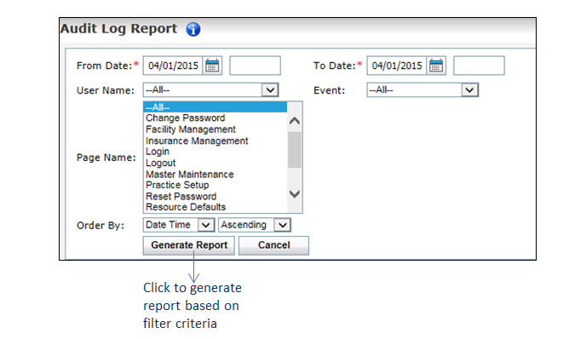Screen dimensions: 569x339
Task: Click the blue info icon beside Audit Log Report
Action: (x=193, y=29)
